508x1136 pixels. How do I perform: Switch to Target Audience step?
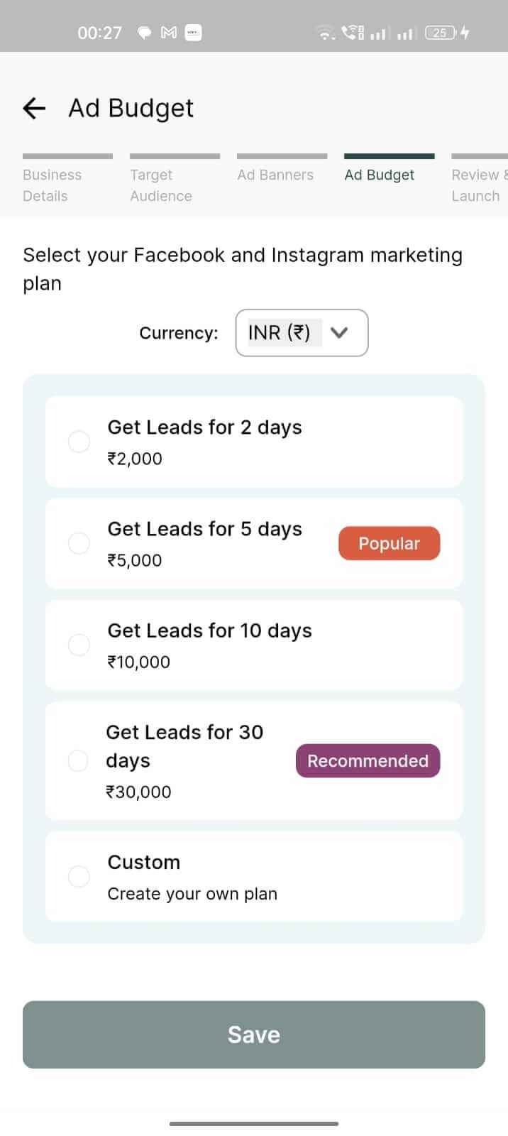pos(161,185)
